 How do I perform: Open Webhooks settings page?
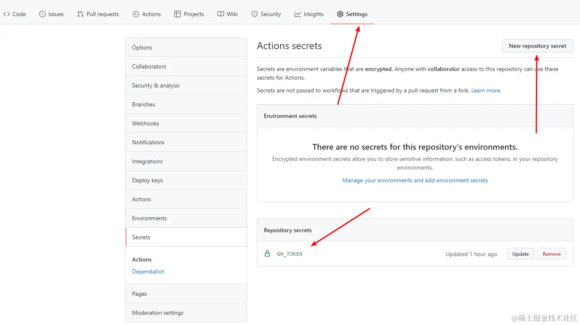(145, 123)
